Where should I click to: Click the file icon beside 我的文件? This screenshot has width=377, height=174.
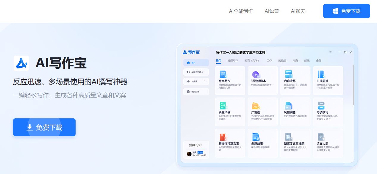pyautogui.click(x=188, y=92)
